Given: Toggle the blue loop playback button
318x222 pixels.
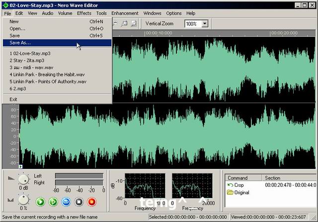Looking at the screenshot, I should pos(66,202).
